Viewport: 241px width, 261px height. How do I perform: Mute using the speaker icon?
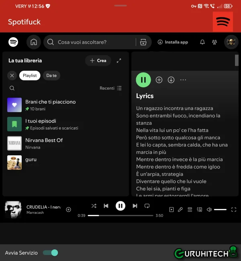pyautogui.click(x=209, y=210)
